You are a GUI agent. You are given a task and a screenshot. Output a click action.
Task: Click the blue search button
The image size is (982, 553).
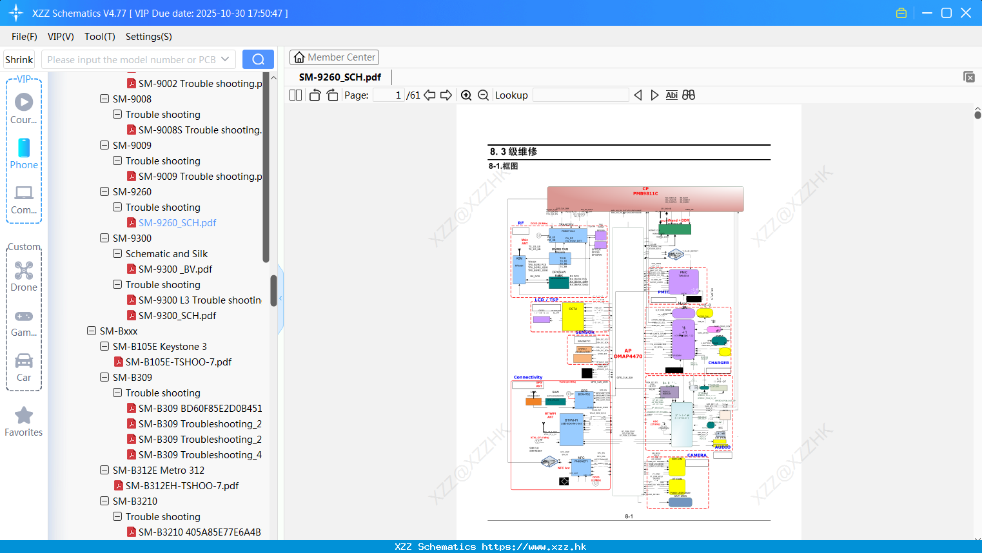(x=258, y=59)
